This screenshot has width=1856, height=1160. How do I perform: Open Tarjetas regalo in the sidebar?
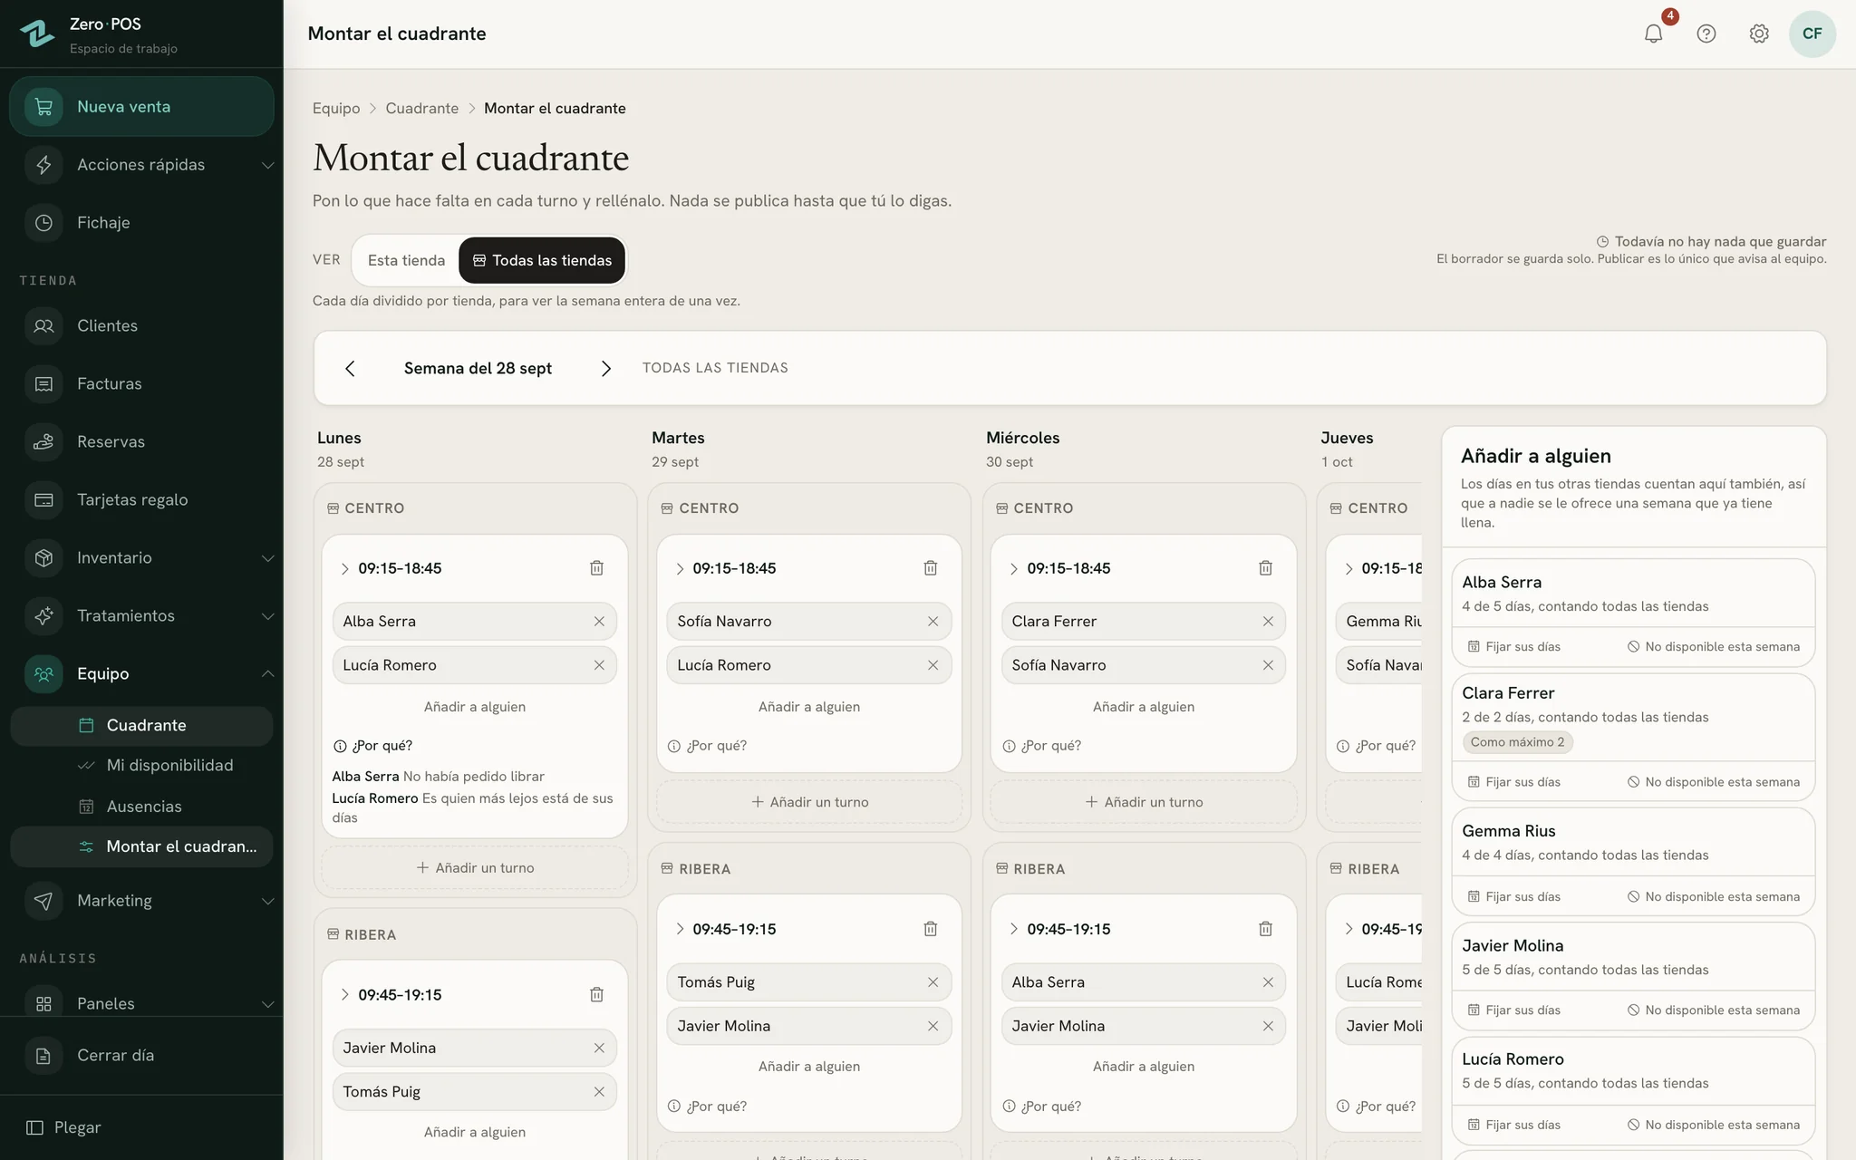pyautogui.click(x=141, y=500)
